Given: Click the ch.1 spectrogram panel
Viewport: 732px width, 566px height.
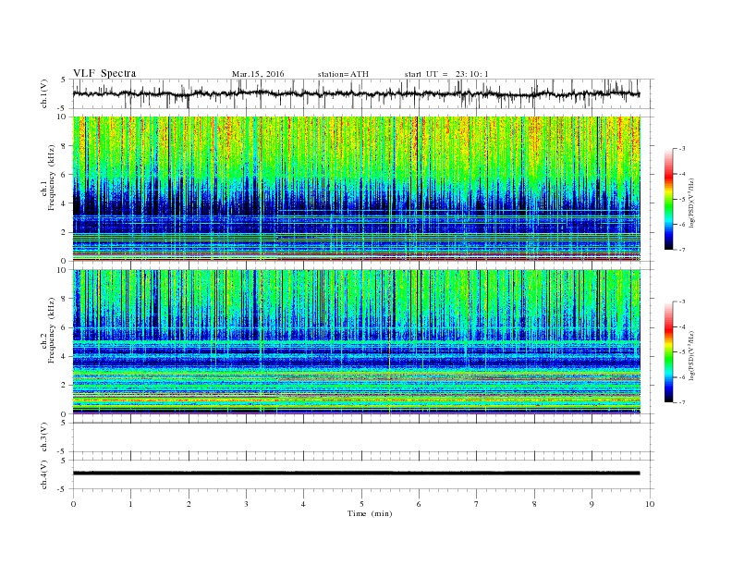Looking at the screenshot, I should (x=356, y=189).
